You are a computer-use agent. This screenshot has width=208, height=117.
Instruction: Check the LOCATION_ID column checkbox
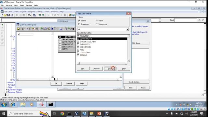pyautogui.click(x=60, y=47)
